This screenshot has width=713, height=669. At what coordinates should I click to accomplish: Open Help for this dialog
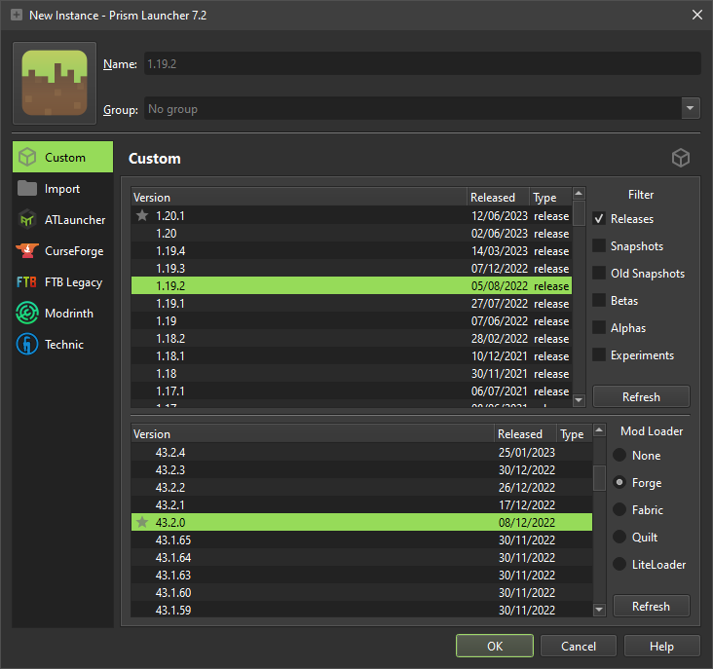[661, 646]
